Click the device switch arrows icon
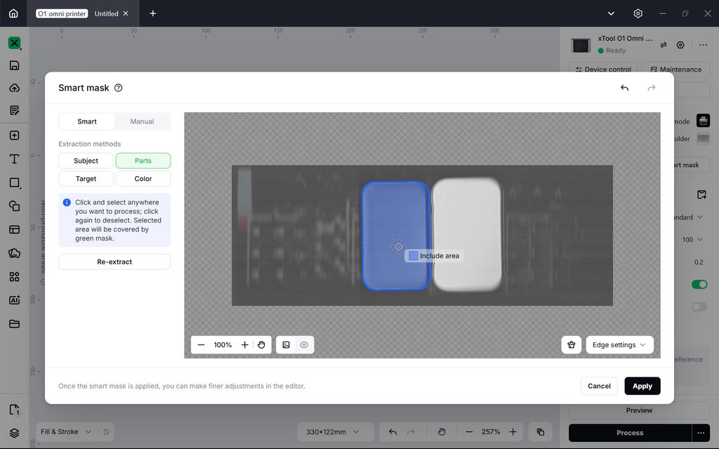This screenshot has width=719, height=449. pyautogui.click(x=664, y=45)
